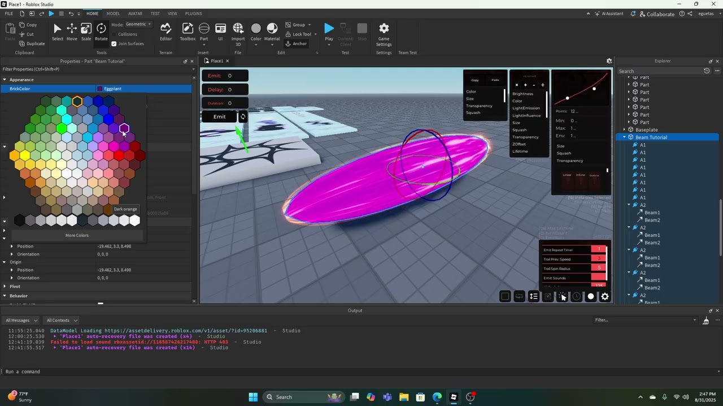Click the plugin list-sort icon
Screen dimensions: 723x406
coord(534,297)
